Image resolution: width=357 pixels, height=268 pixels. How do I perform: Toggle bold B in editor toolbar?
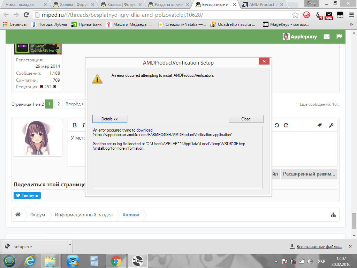coord(75,125)
